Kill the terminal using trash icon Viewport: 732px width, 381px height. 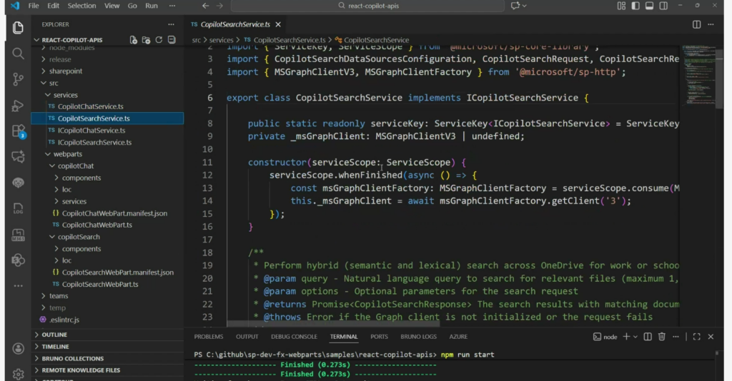662,337
